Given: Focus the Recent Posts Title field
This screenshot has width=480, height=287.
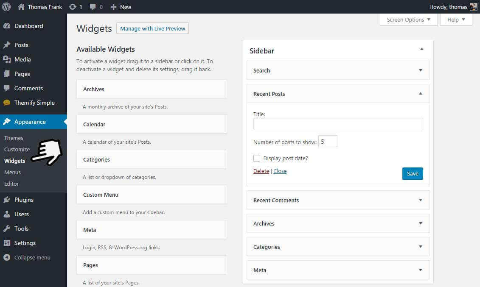Looking at the screenshot, I should coord(338,123).
